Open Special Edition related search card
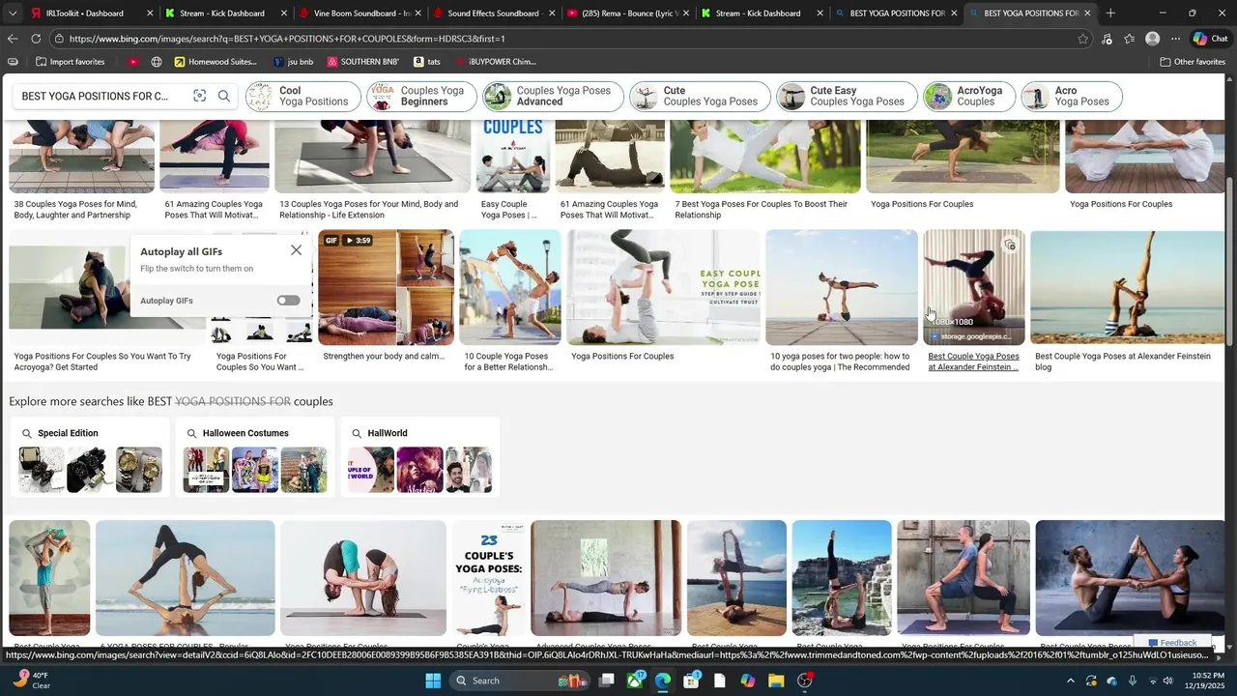1237x696 pixels. 90,457
